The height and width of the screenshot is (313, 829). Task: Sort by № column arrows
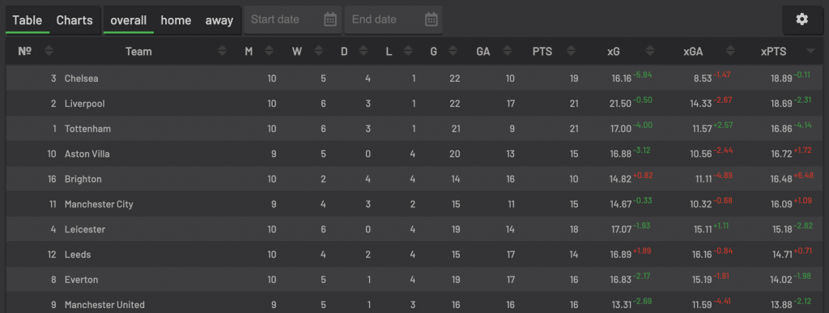(49, 51)
